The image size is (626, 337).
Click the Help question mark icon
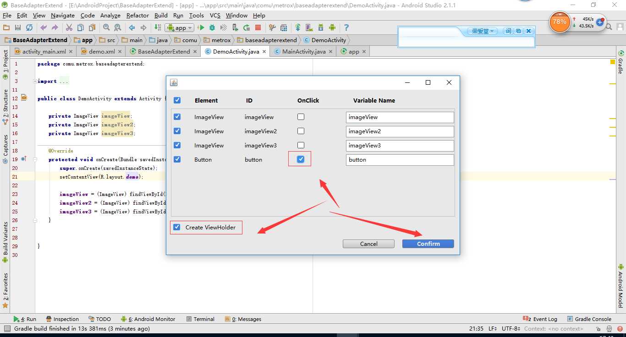[x=346, y=27]
